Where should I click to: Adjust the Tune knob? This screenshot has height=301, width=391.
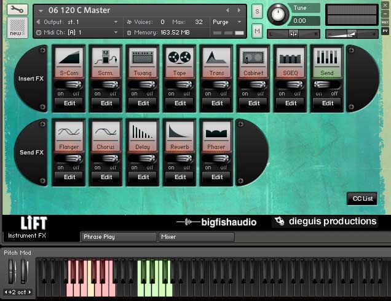[278, 14]
